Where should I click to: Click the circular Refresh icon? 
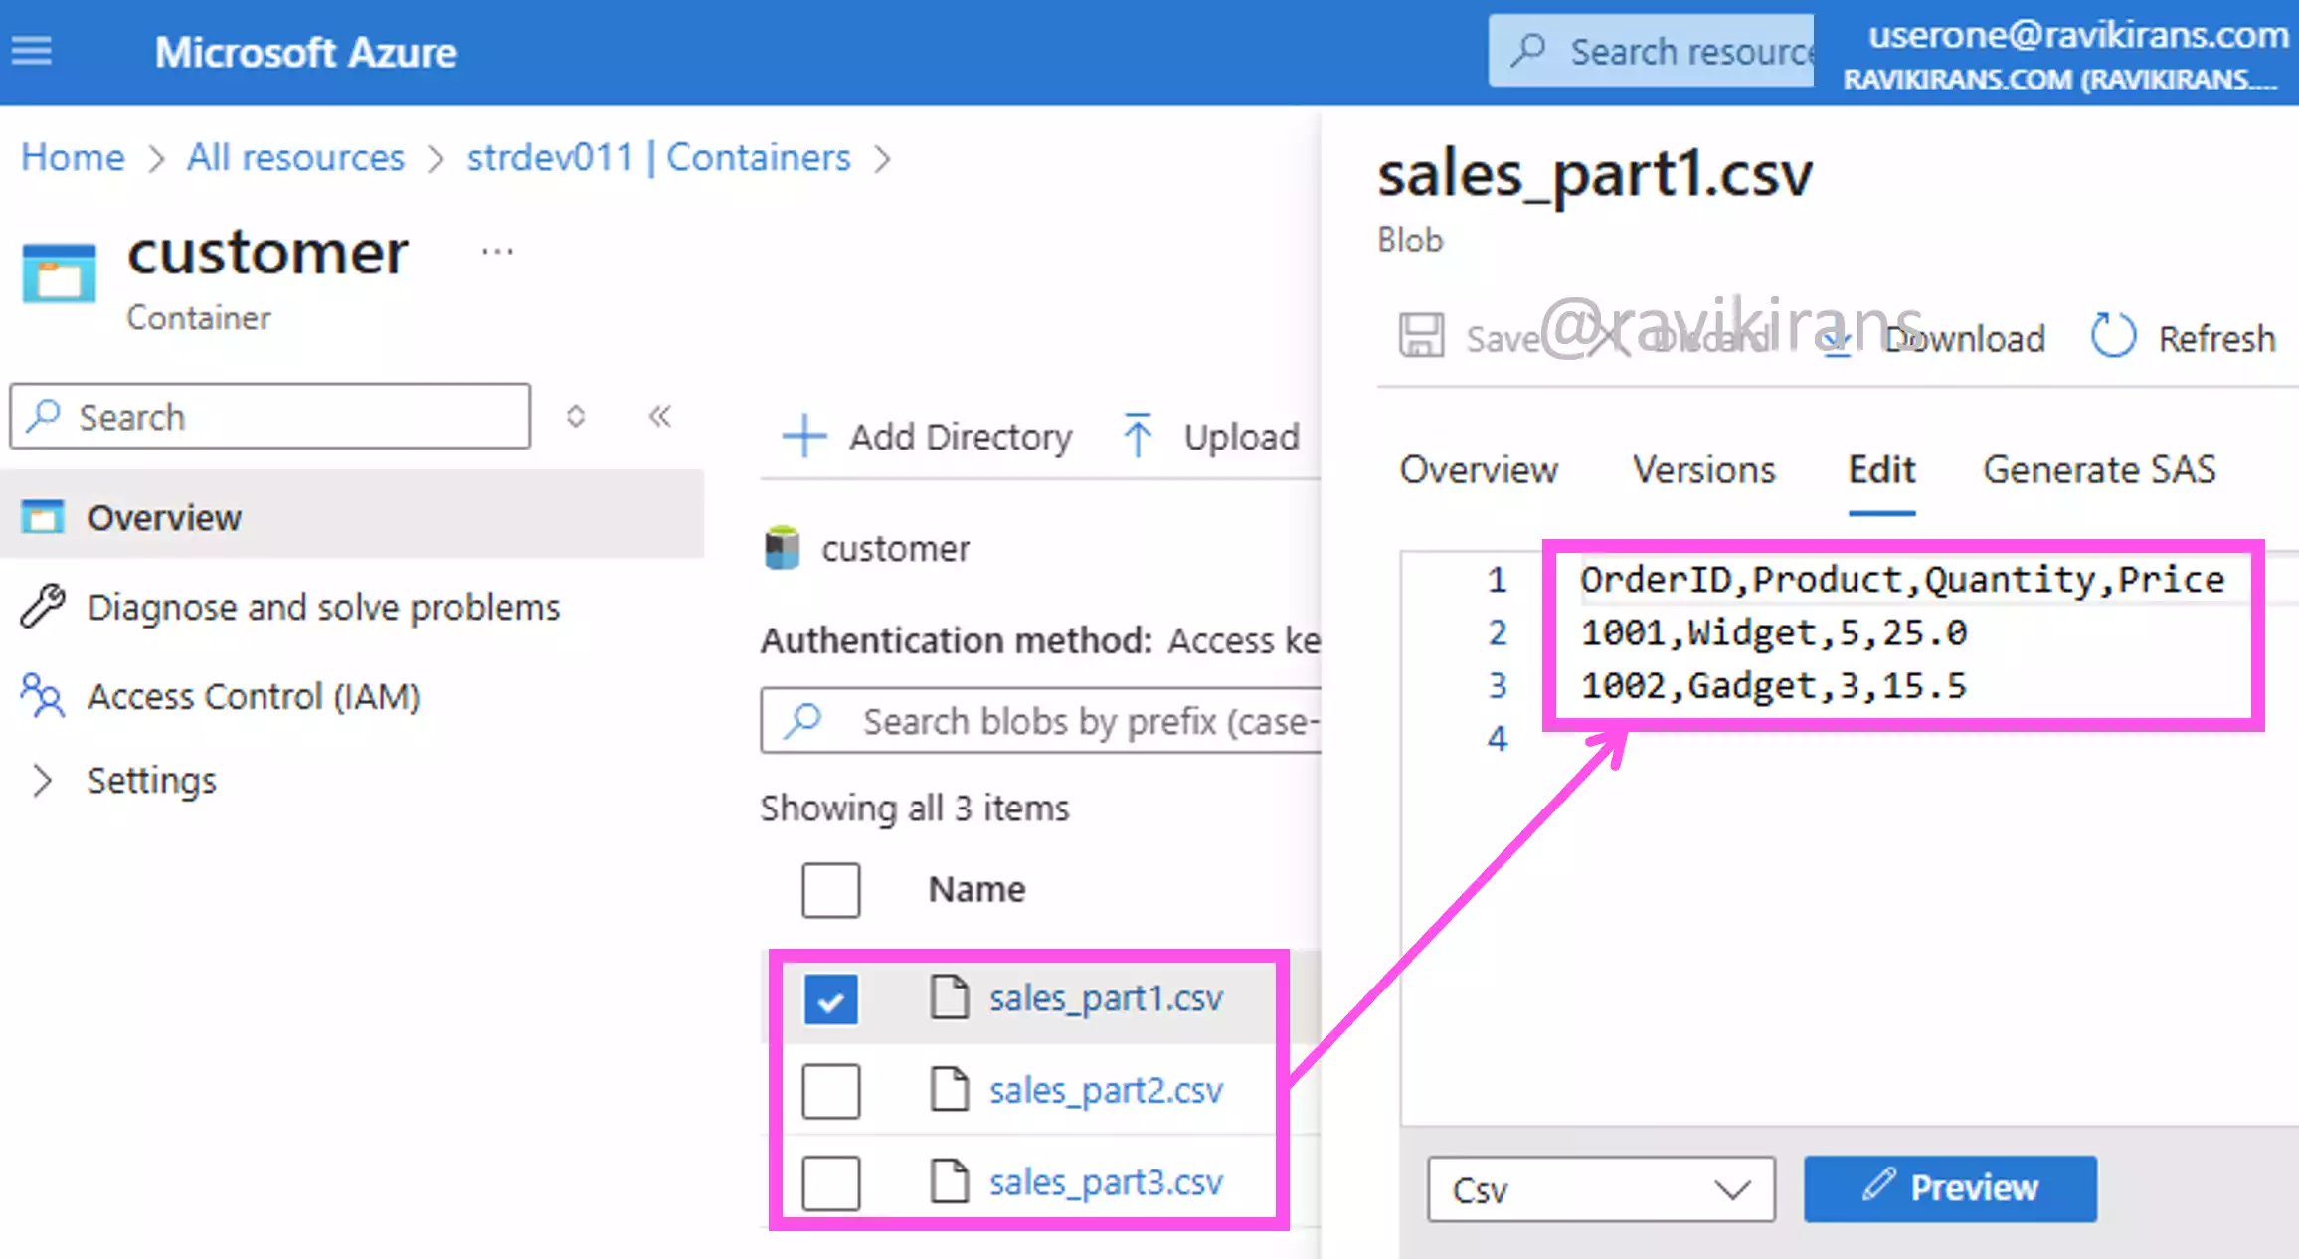coord(2113,336)
